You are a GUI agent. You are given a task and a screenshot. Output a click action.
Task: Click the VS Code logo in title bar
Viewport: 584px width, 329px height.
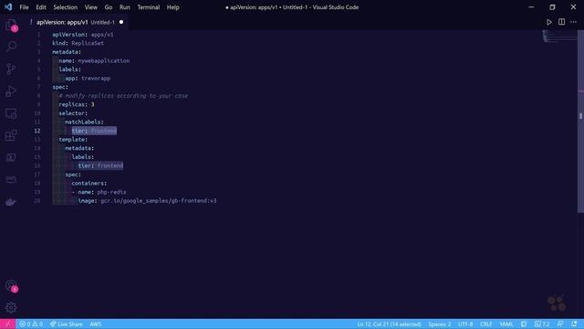[x=8, y=7]
